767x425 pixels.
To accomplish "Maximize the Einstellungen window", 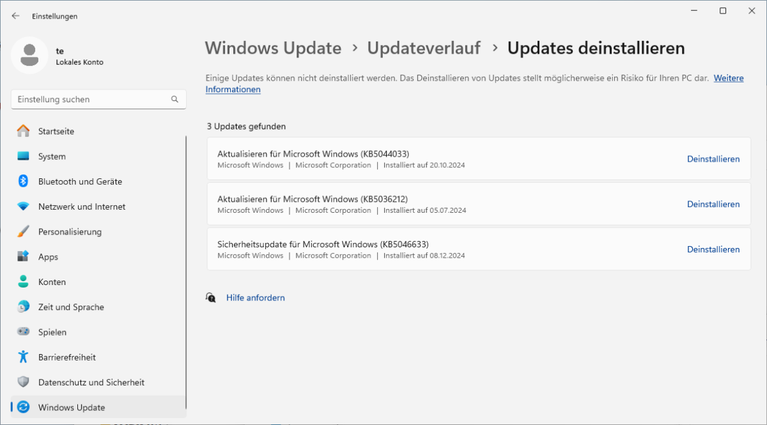I will [x=723, y=11].
